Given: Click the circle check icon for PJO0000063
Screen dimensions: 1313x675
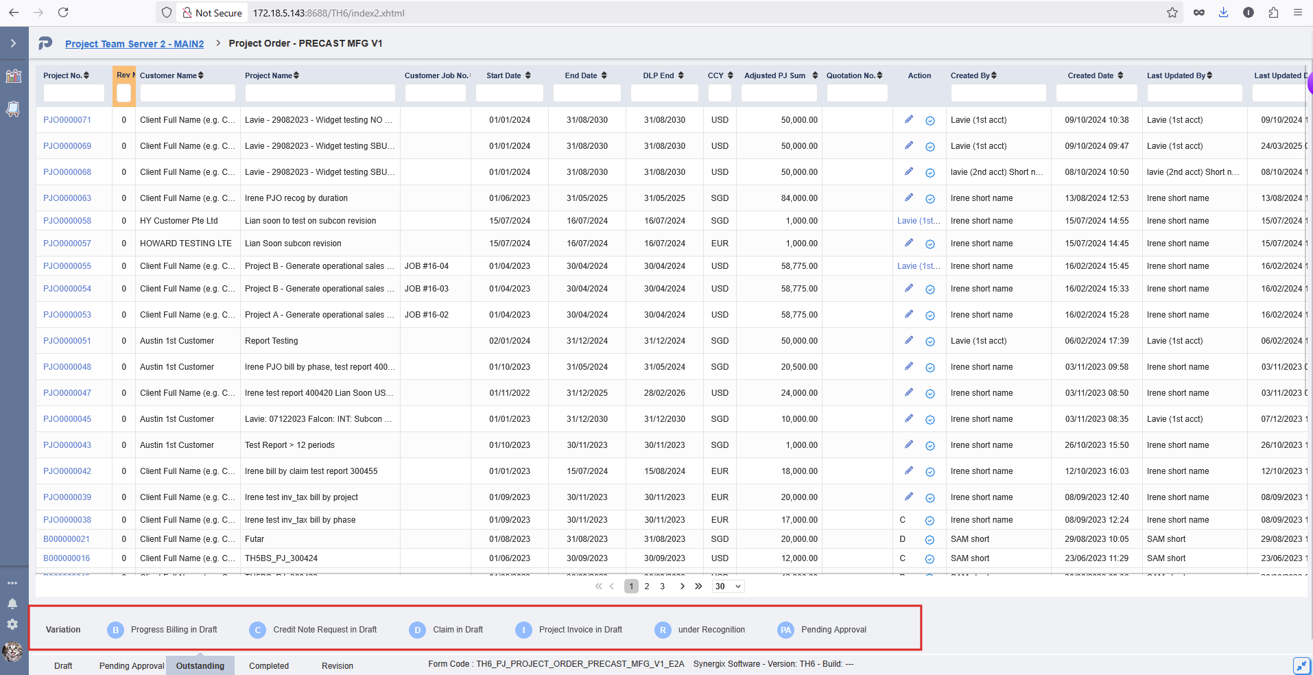Looking at the screenshot, I should [x=930, y=199].
